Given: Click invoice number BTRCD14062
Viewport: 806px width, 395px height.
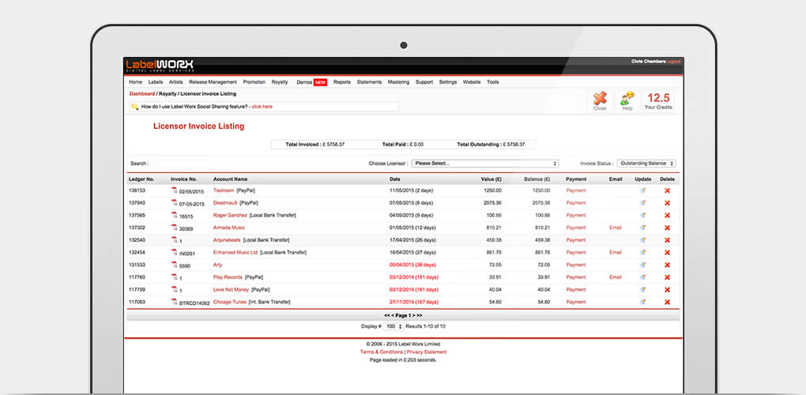Looking at the screenshot, I should (194, 303).
